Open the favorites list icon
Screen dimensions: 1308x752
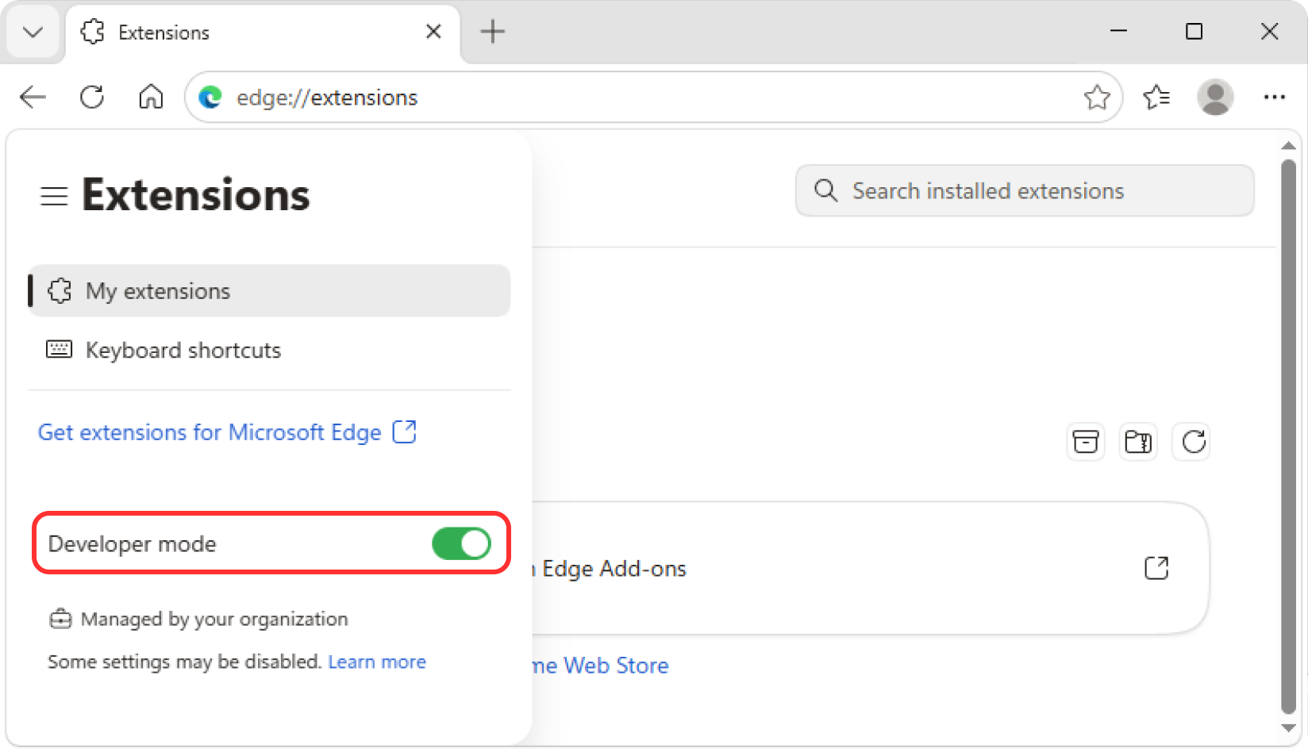tap(1156, 98)
